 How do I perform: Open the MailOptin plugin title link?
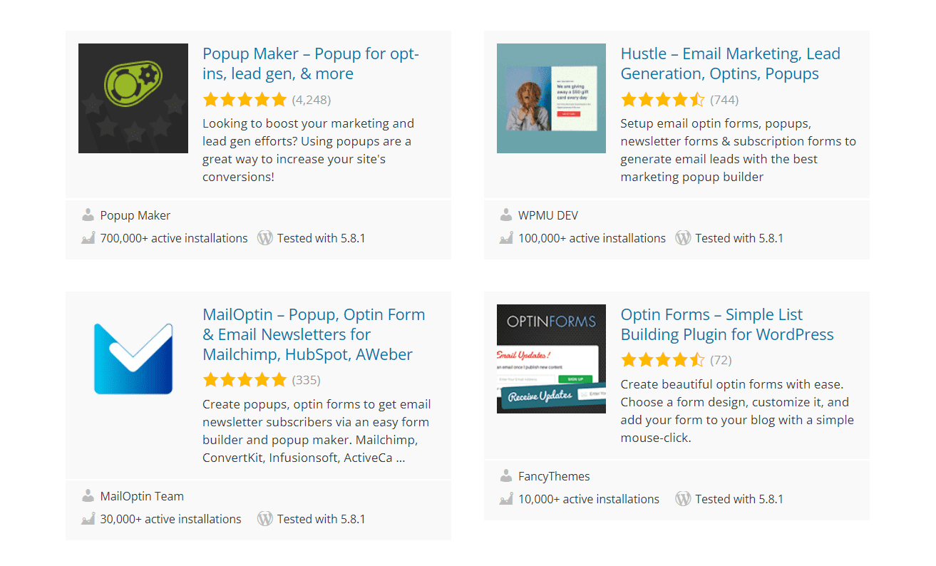pyautogui.click(x=314, y=334)
